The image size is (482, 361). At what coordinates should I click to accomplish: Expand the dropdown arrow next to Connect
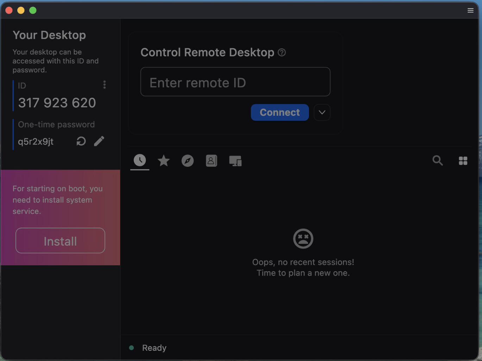click(322, 113)
